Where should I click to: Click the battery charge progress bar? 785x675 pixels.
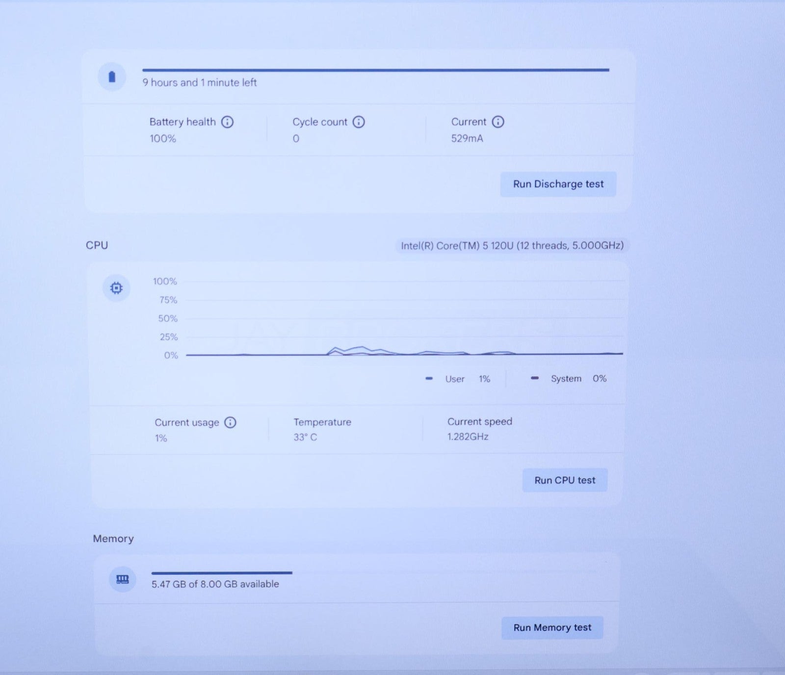(375, 70)
